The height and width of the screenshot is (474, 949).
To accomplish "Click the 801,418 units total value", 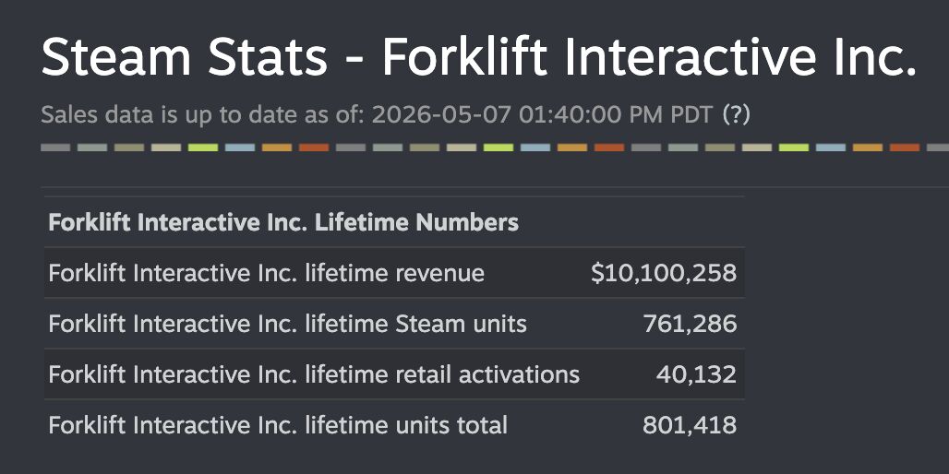I will pos(690,426).
